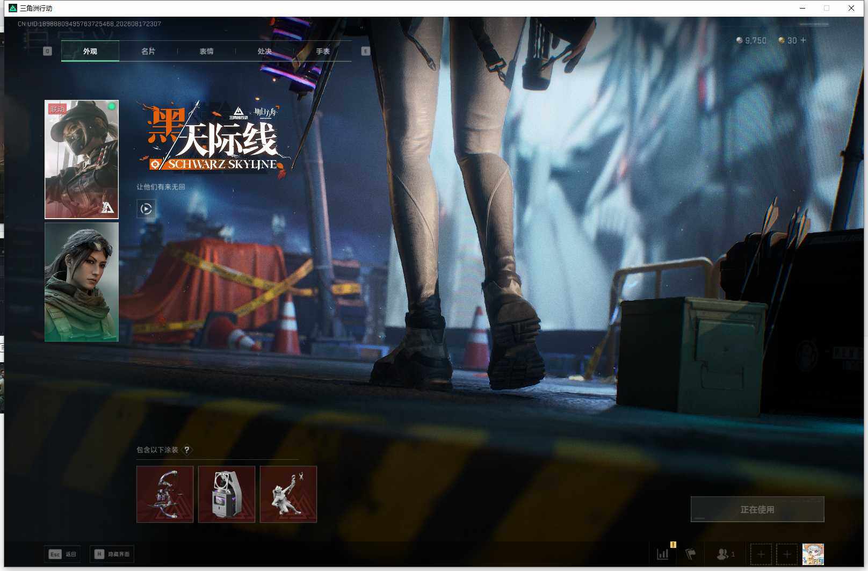Click the 包含以下涂装 label
The image size is (868, 571).
click(157, 450)
